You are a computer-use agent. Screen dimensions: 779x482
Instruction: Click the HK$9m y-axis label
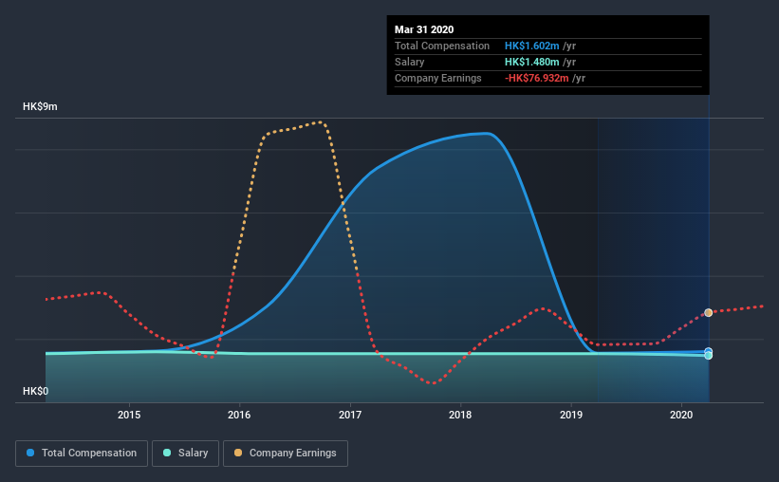(40, 107)
